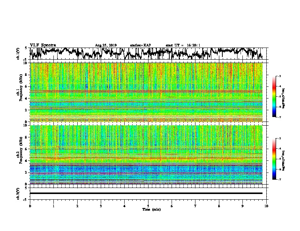Image resolution: width=300 pixels, height=231 pixels.
Task: Click the "-3" label on ch.1 colorbar
Action: (x=279, y=76)
